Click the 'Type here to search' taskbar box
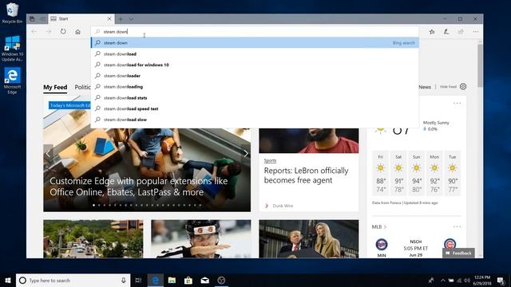 (x=73, y=280)
